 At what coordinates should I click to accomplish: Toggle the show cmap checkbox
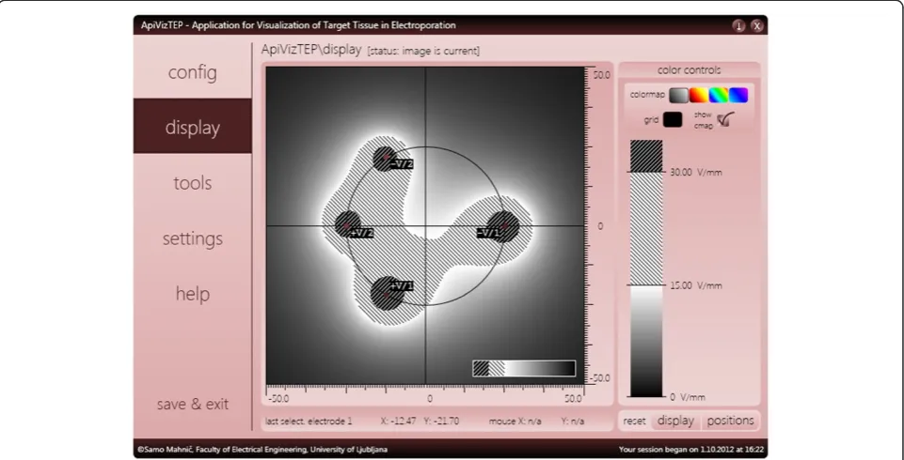click(726, 119)
